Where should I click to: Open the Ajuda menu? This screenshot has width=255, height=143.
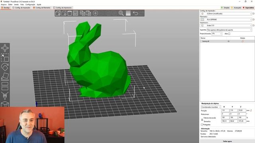point(39,4)
